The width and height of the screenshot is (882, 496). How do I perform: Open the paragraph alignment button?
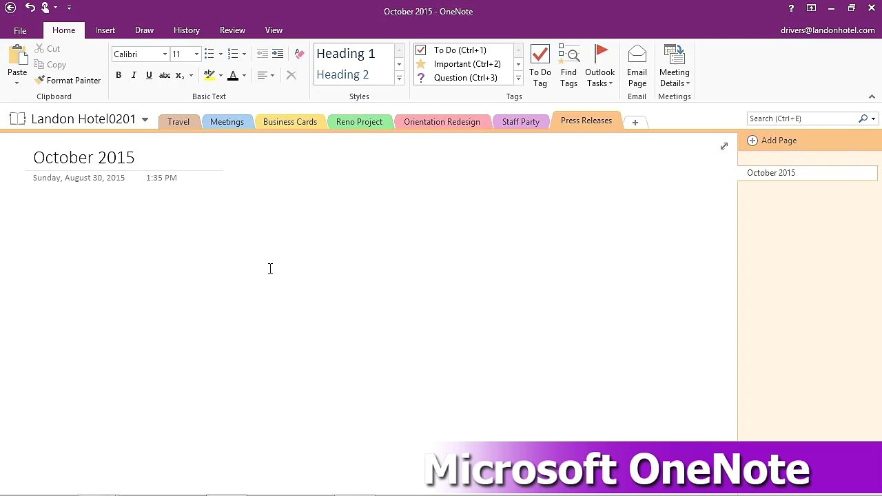point(265,75)
